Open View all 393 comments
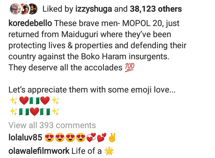This screenshot has height=158, width=215. [52, 125]
